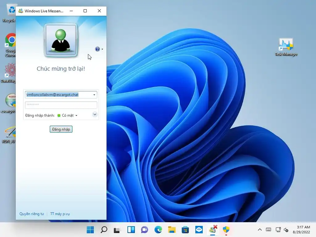Click the touch keyboard tray icon

click(268, 230)
